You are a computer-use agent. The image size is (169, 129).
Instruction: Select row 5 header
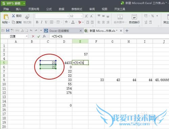click(x=4, y=63)
